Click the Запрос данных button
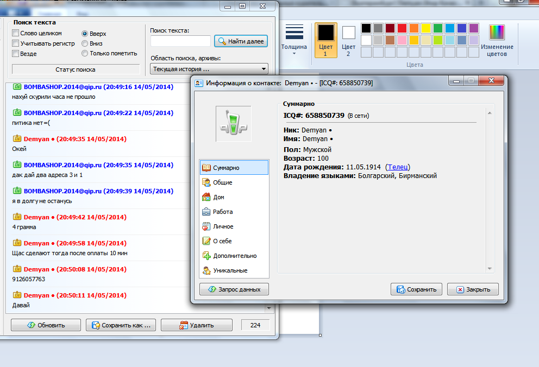The height and width of the screenshot is (367, 539). (x=234, y=289)
